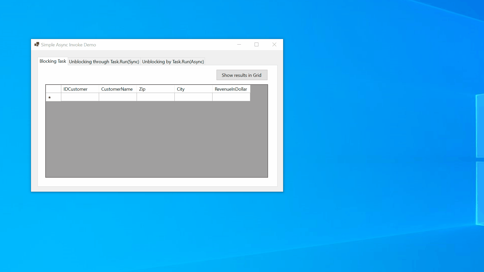
Task: Click the RevenueInDollar column header
Action: [231, 89]
